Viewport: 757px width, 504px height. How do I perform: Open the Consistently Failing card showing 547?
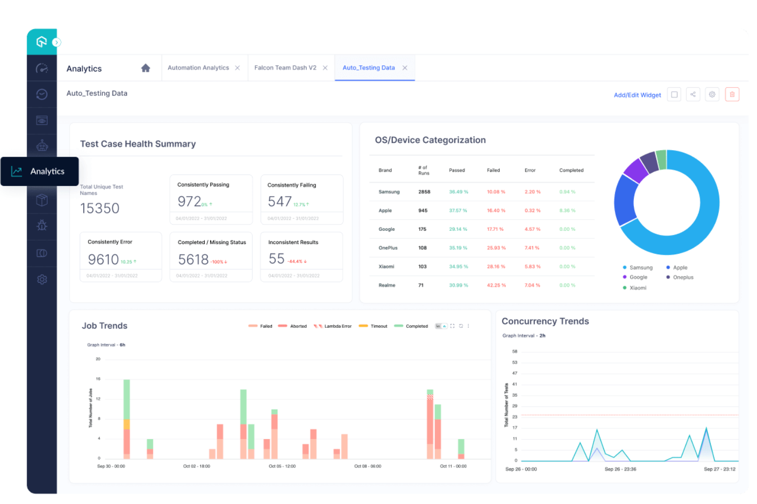[302, 200]
